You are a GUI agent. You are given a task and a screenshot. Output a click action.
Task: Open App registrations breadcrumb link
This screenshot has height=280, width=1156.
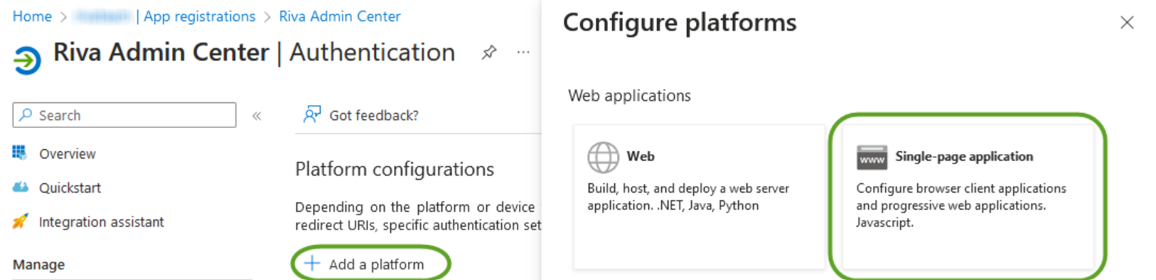(199, 16)
